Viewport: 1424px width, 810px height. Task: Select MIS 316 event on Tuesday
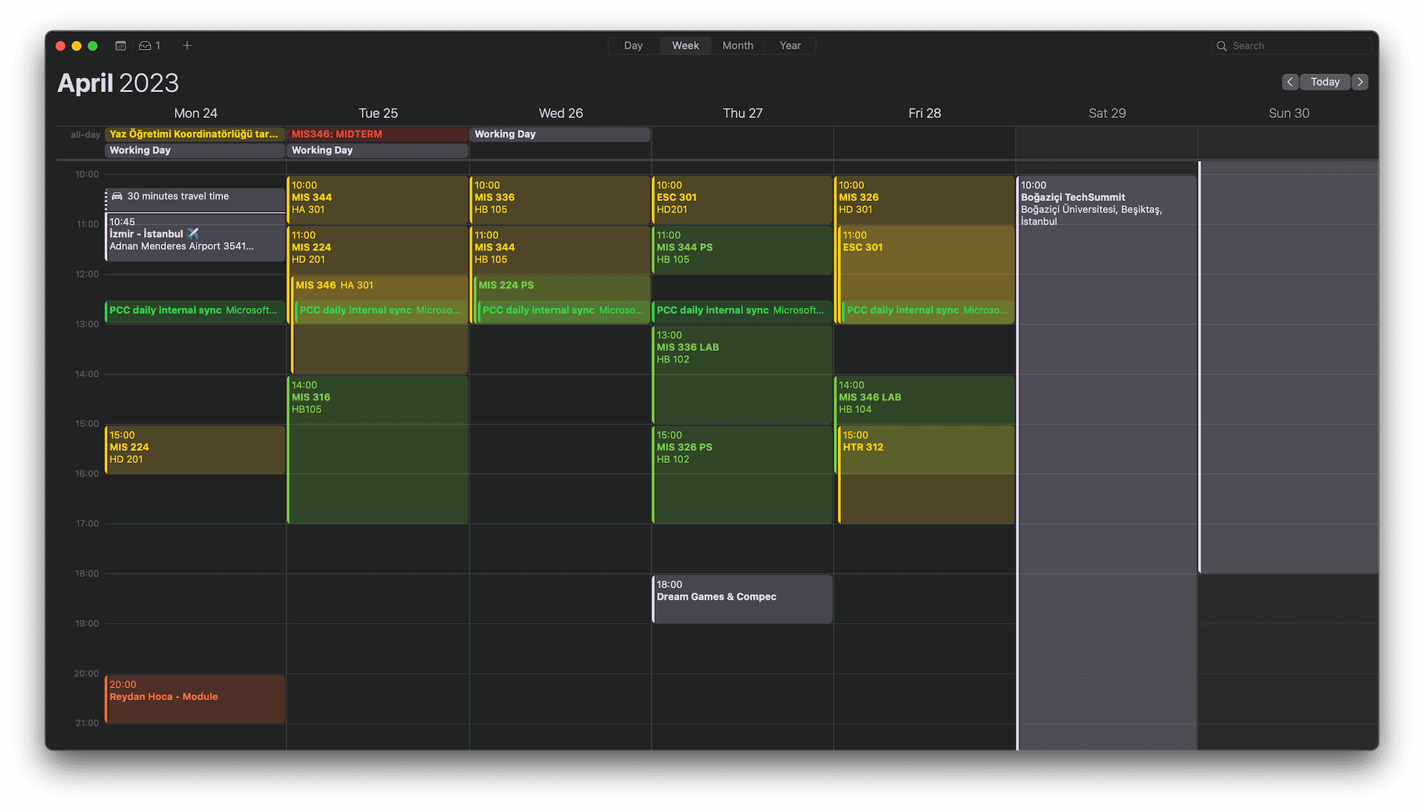click(378, 450)
